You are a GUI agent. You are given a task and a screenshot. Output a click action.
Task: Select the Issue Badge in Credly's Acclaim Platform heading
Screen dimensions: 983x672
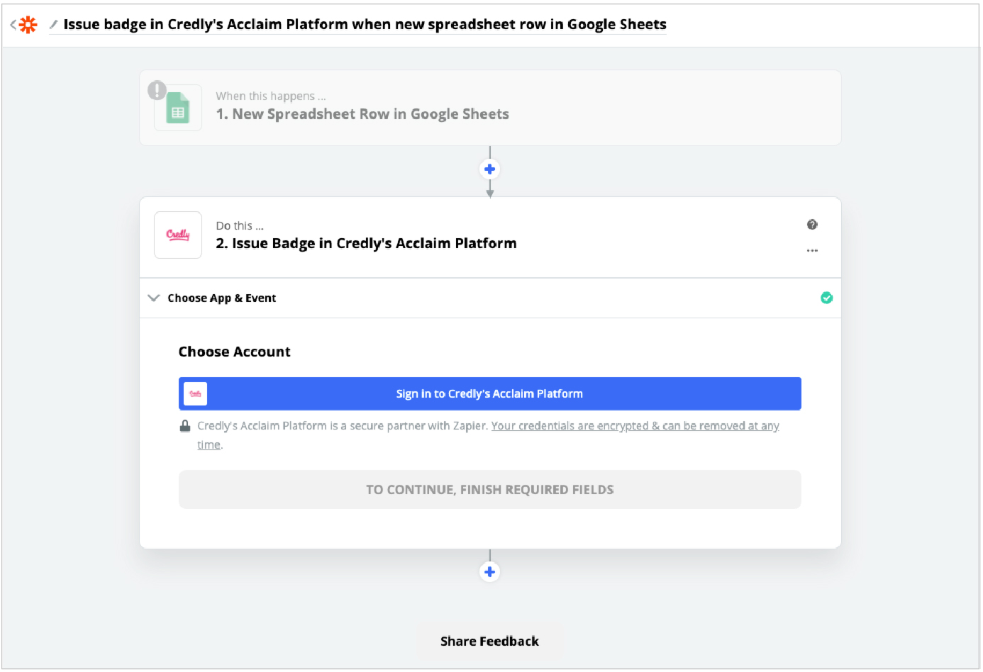point(366,243)
